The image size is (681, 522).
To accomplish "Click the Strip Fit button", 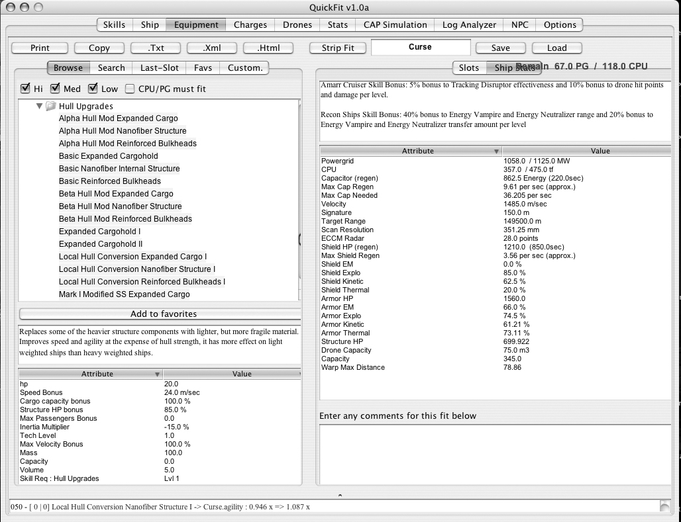I will pos(338,48).
